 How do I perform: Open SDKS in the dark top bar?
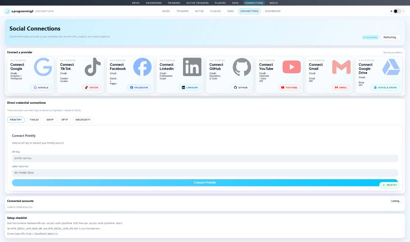(235, 3)
